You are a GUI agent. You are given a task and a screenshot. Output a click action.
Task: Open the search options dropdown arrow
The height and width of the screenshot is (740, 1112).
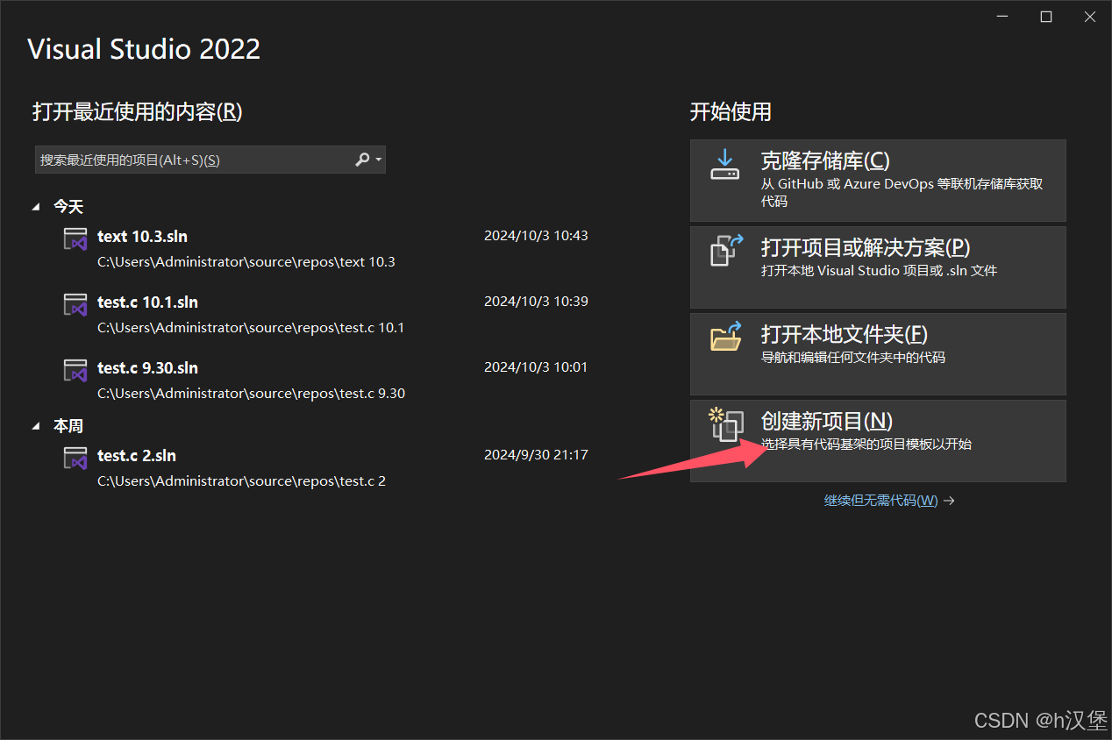pos(378,160)
